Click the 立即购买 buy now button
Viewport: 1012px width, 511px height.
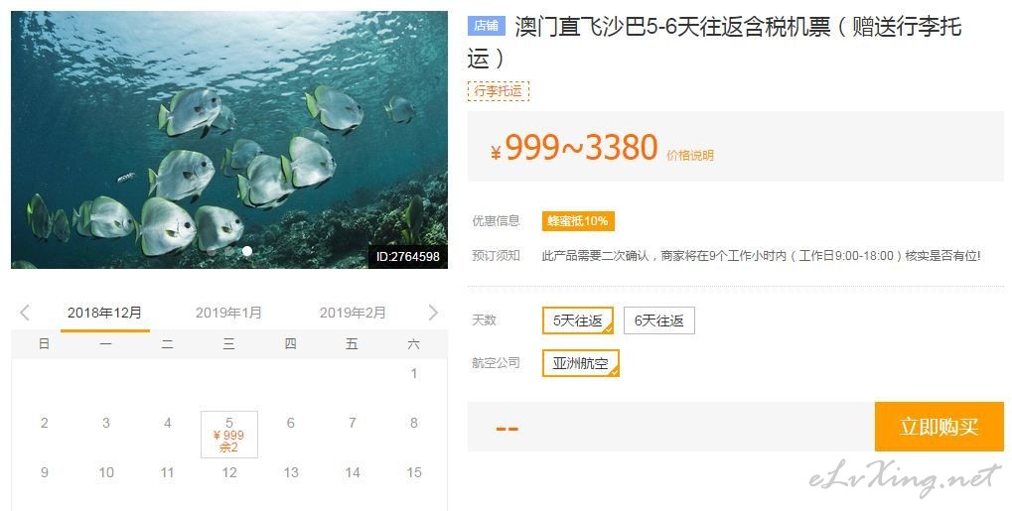coord(940,427)
